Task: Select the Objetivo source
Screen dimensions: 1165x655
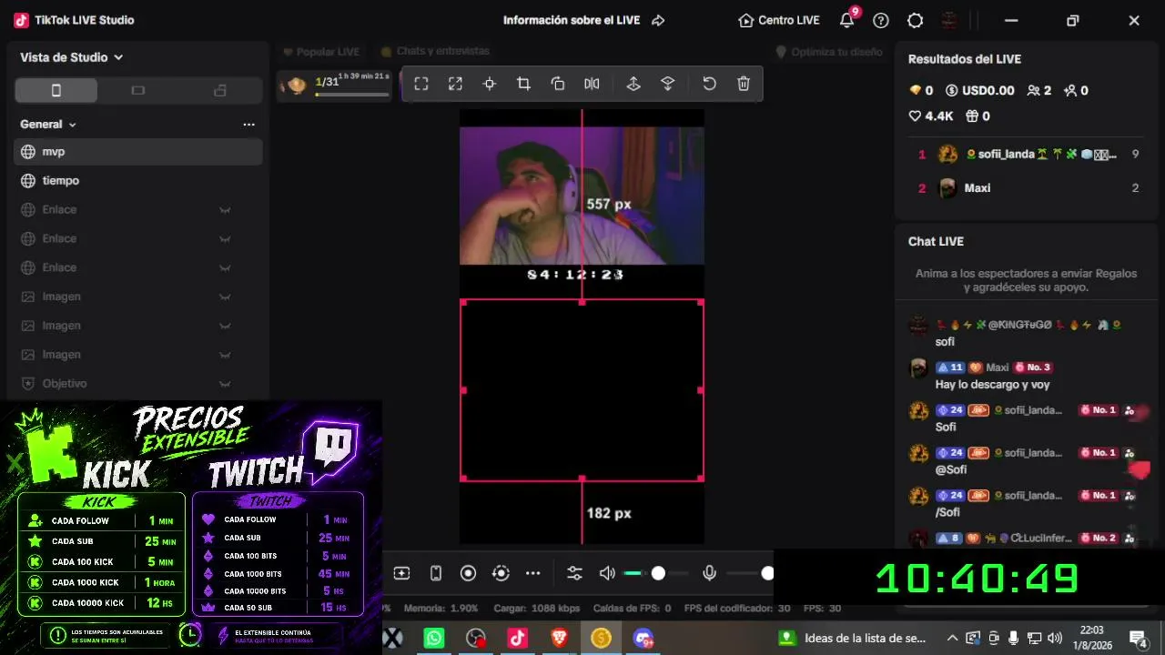Action: coord(138,384)
